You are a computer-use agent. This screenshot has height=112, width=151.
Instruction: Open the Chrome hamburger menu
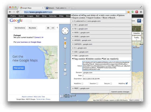click(x=141, y=12)
